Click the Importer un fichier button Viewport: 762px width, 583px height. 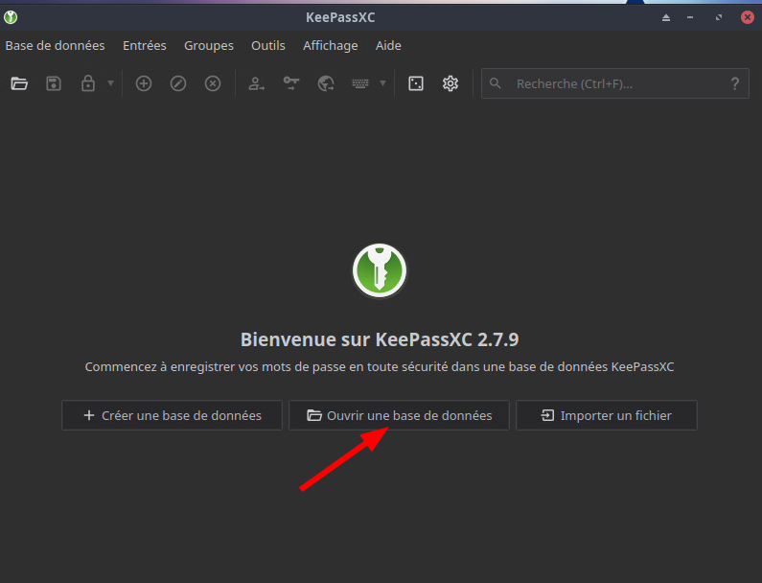pyautogui.click(x=606, y=415)
